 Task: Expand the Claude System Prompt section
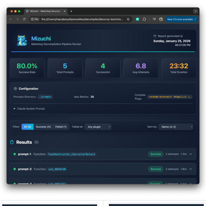[x=29, y=109]
